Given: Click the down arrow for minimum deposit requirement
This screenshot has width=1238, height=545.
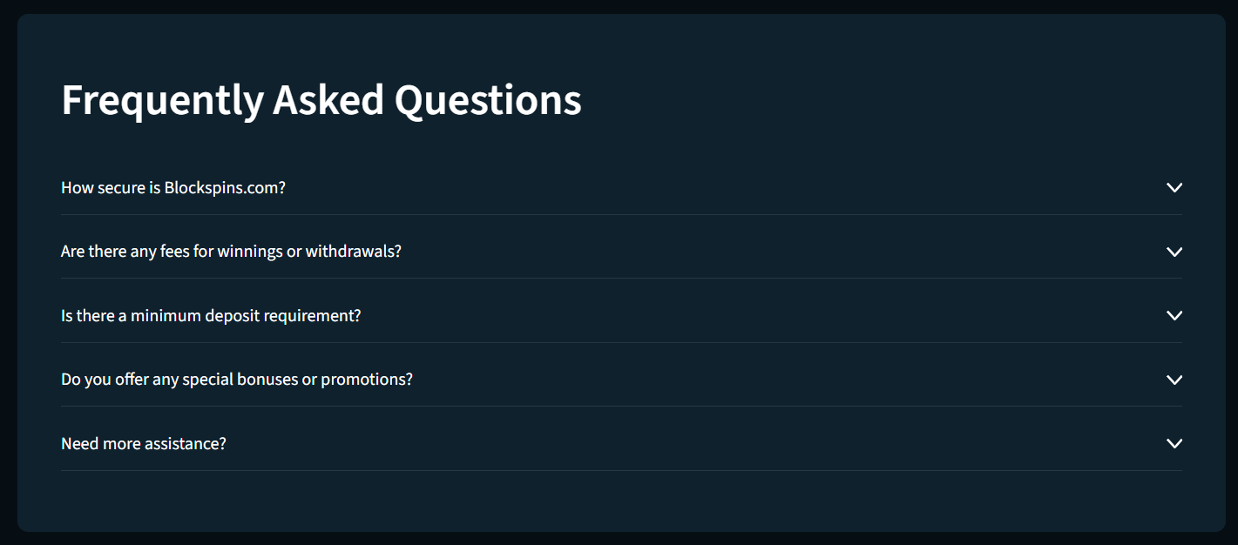Looking at the screenshot, I should pyautogui.click(x=1174, y=315).
